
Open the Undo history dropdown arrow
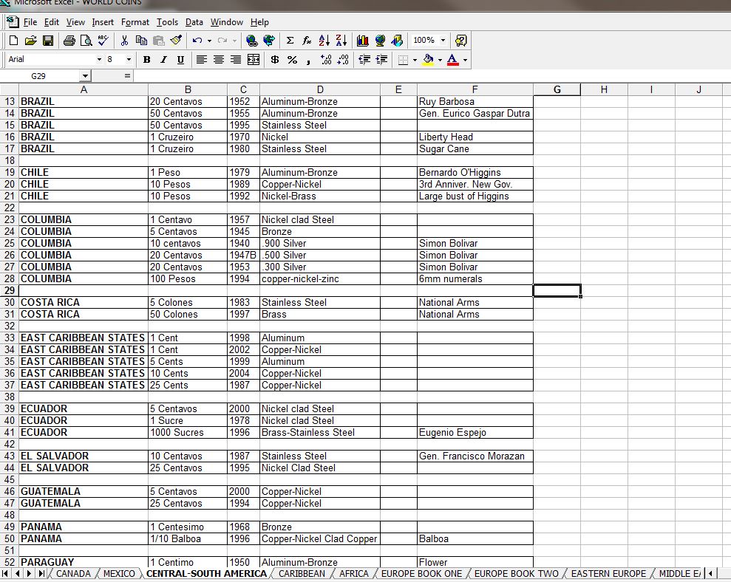pos(209,41)
